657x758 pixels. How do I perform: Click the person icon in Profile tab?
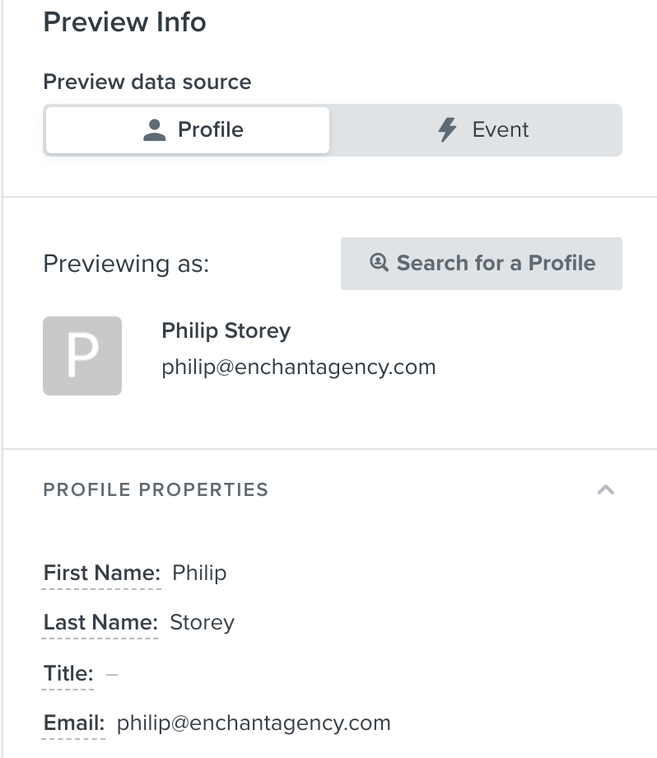point(155,130)
